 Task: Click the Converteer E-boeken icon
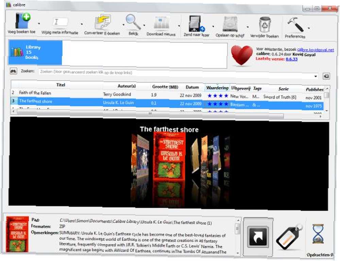click(x=103, y=22)
